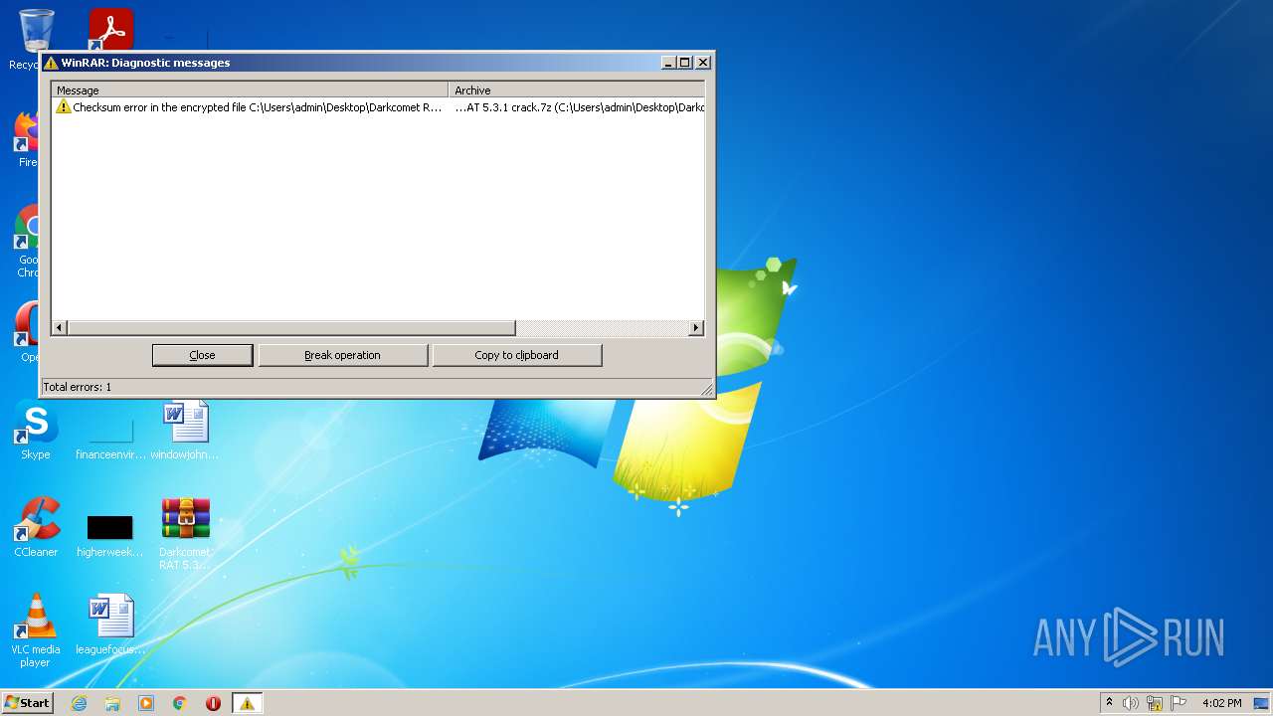Viewport: 1273px width, 716px height.
Task: Click the horizontal scrollbar thumb
Action: click(291, 328)
